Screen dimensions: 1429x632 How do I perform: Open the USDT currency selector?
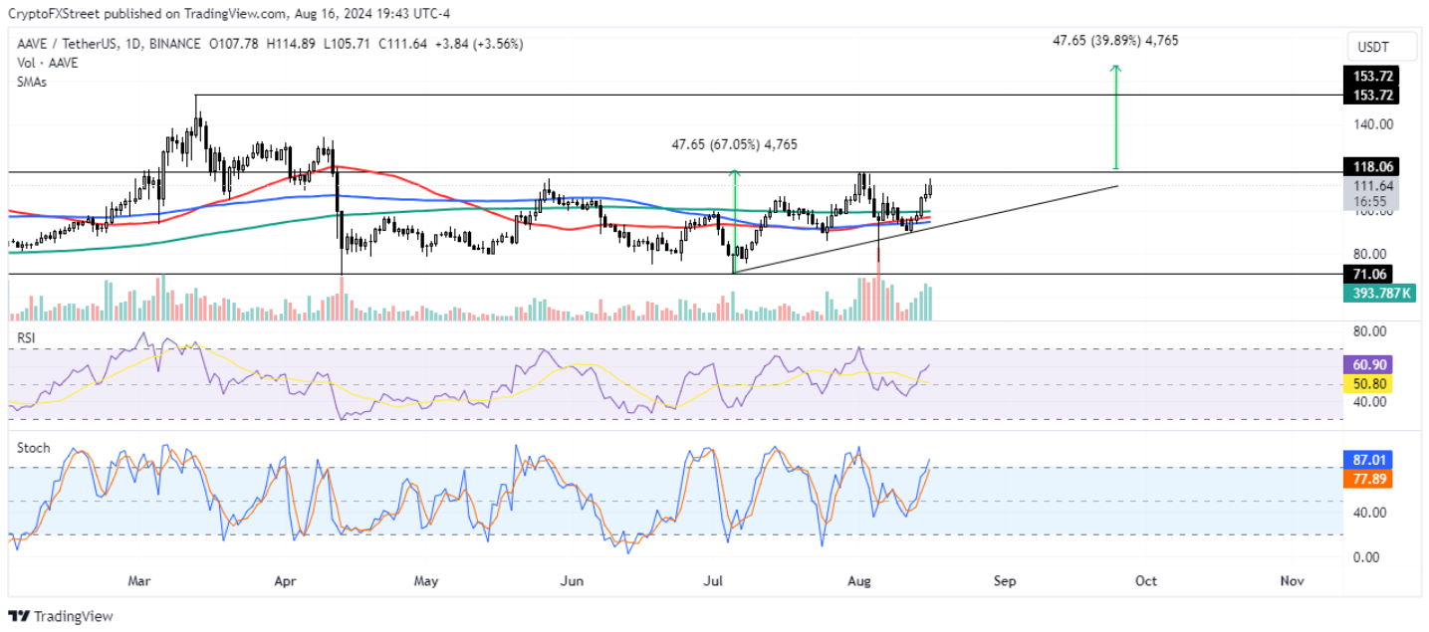pyautogui.click(x=1371, y=48)
